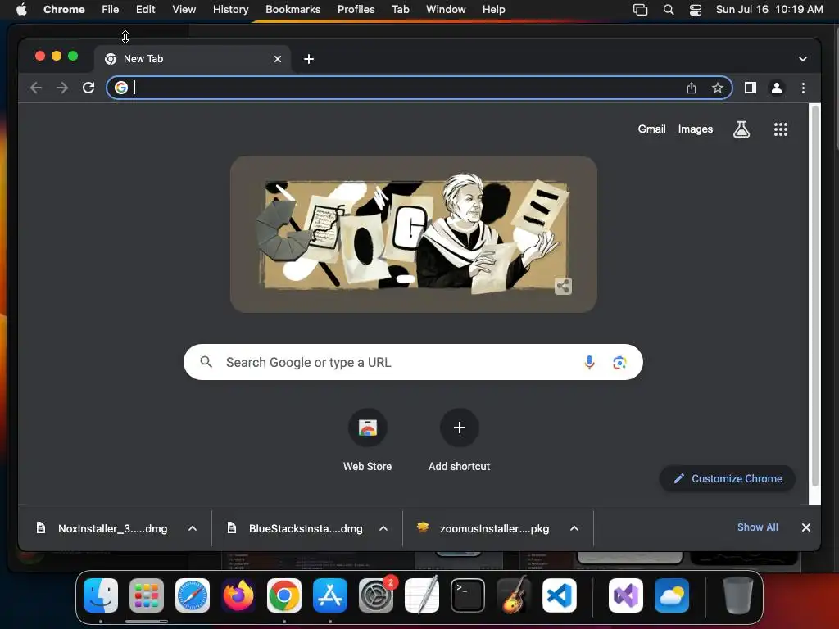Click the Google icon in address bar

tap(121, 88)
